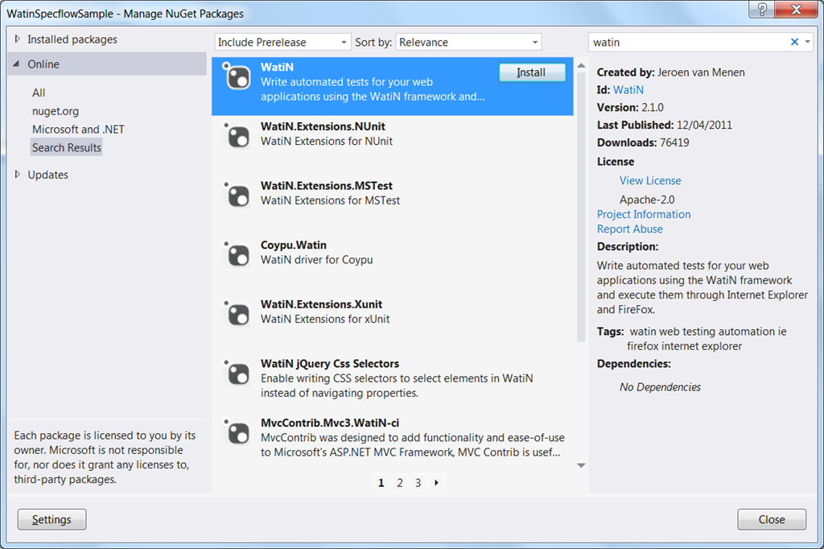Click the package list scrollbar thumb
Image resolution: width=824 pixels, height=549 pixels.
tap(581, 207)
